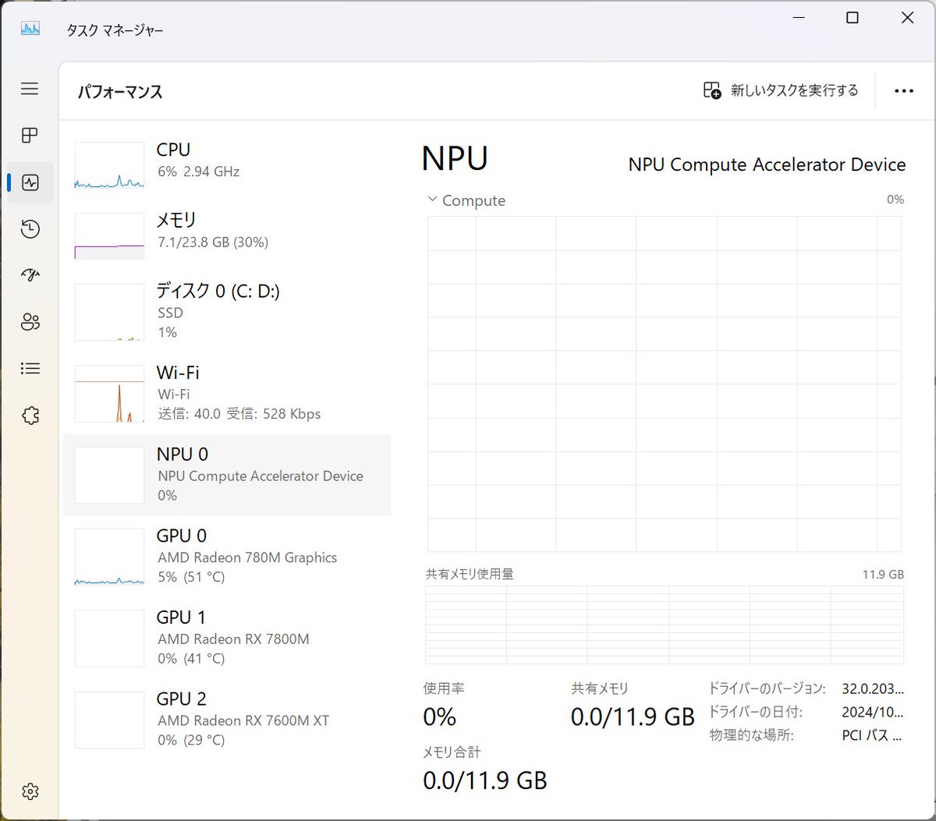Open the Services puzzle-piece icon
Image resolution: width=936 pixels, height=821 pixels.
[x=30, y=415]
